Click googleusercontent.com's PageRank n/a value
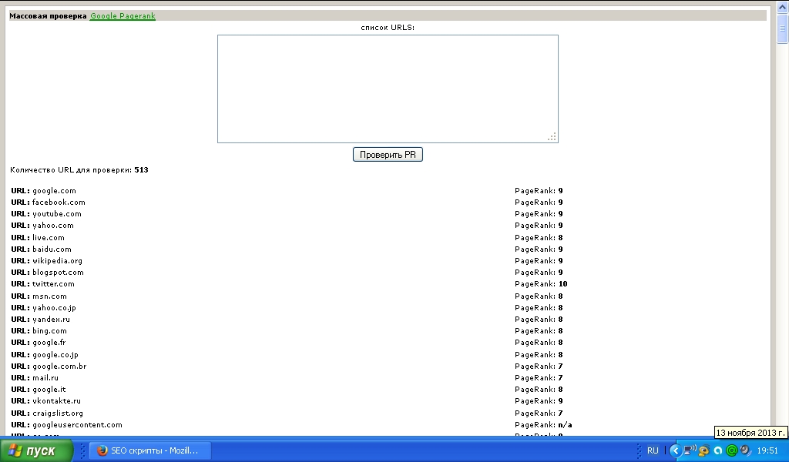 (565, 425)
